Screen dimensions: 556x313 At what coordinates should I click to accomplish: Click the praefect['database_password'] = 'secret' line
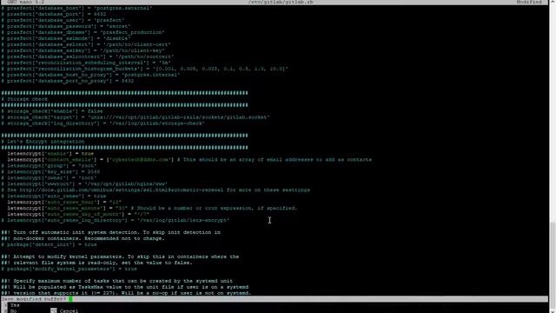[66, 26]
